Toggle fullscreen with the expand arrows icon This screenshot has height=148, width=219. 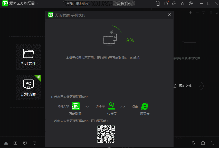point(212,143)
